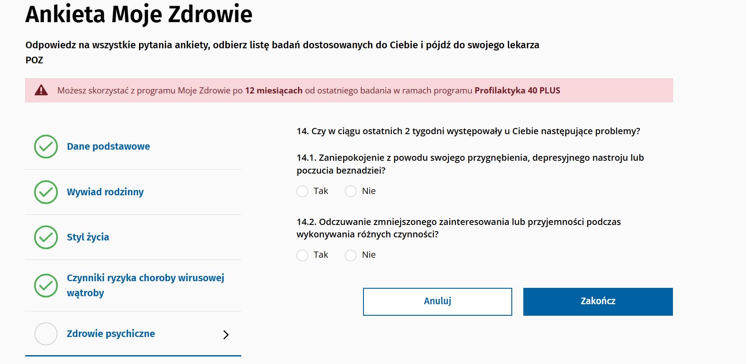Click the blue progress underline below Zdrowie psychiczne
Screen dimensions: 746x364
[133, 356]
